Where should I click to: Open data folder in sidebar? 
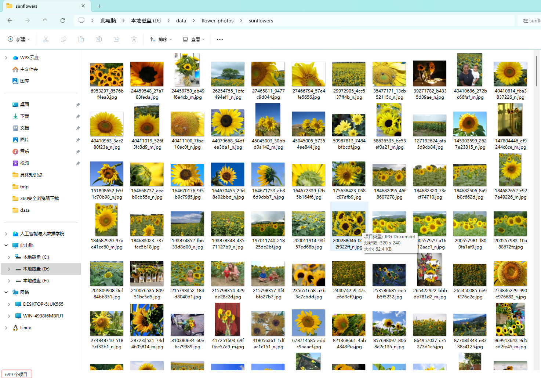(25, 210)
